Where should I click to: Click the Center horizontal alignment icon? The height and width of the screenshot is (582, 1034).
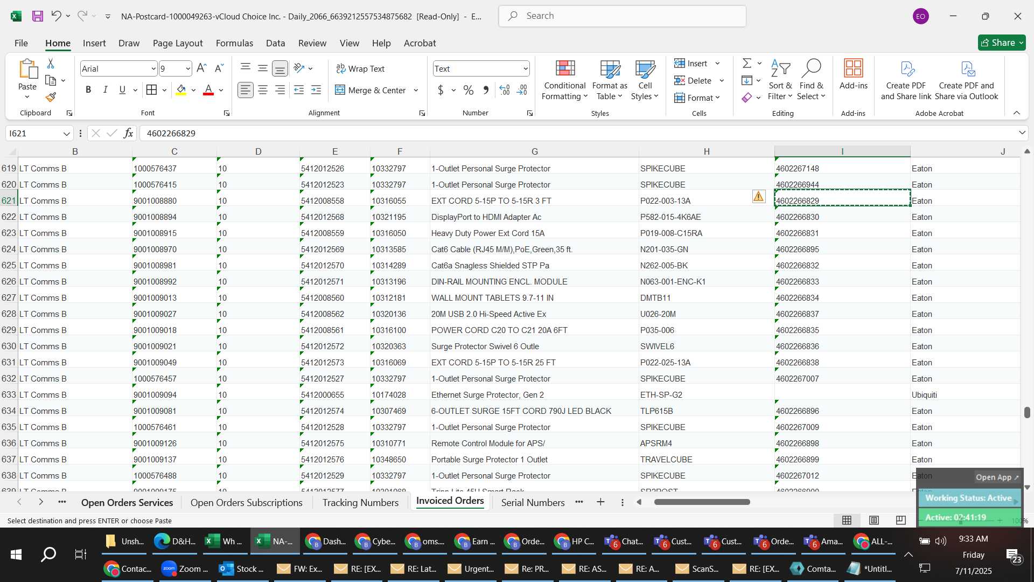point(263,90)
